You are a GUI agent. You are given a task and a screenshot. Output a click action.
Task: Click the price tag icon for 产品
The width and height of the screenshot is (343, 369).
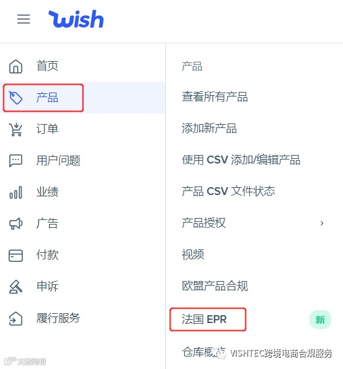(x=16, y=98)
